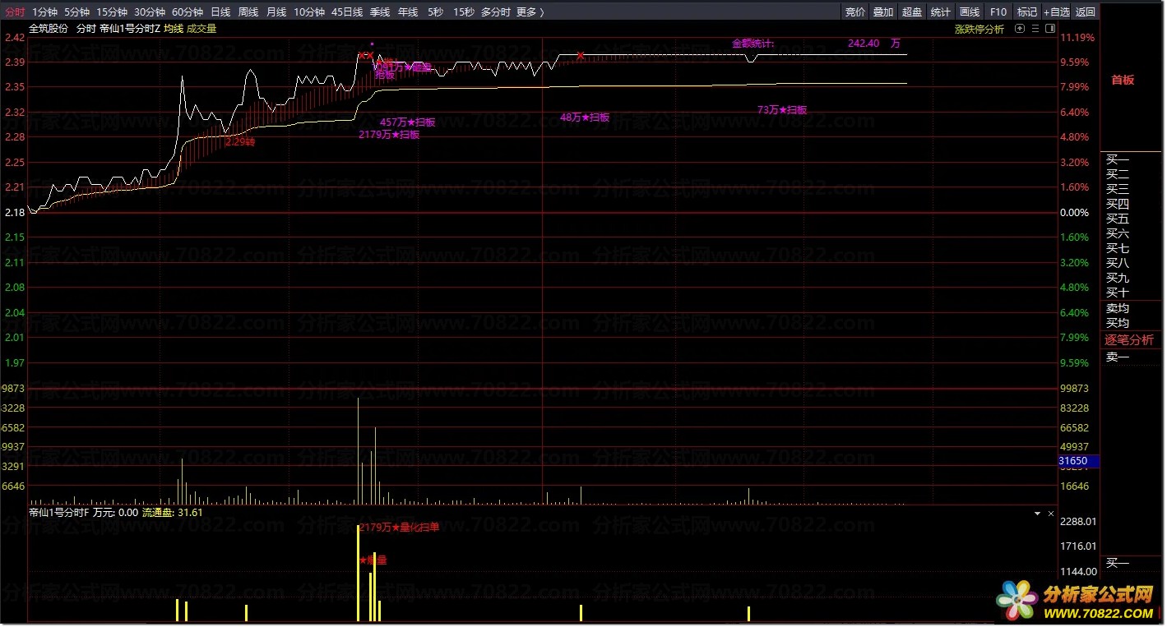The image size is (1167, 627).
Task: Select the 卖均 order book row
Action: [x=1118, y=308]
